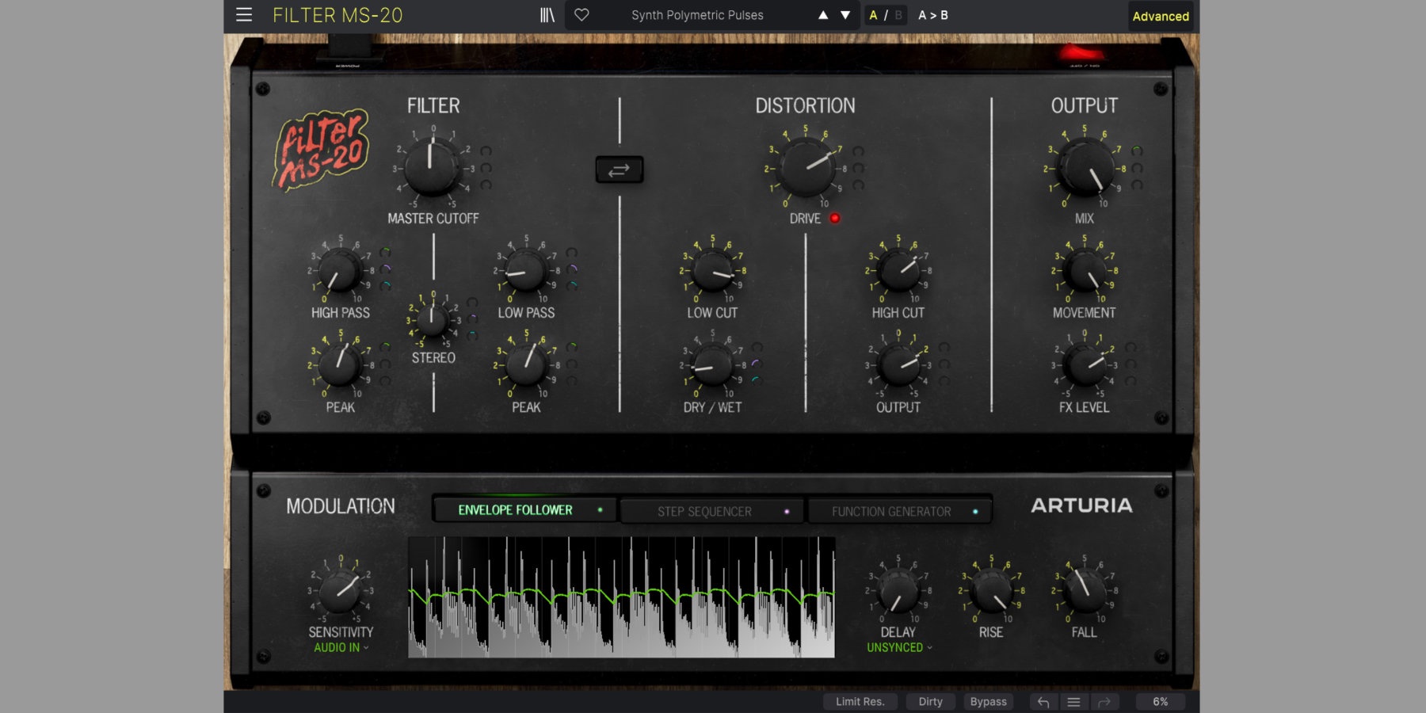This screenshot has height=713, width=1426.
Task: Favorite the preset with heart icon
Action: click(581, 15)
